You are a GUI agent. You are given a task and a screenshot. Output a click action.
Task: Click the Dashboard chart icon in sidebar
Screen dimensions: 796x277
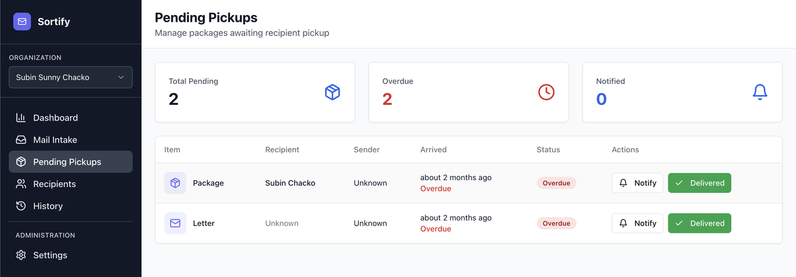(21, 118)
